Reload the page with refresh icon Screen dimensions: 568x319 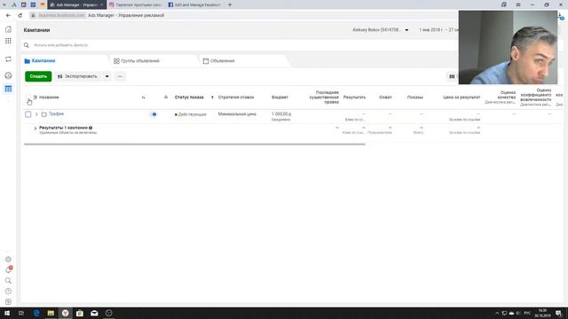pyautogui.click(x=20, y=16)
